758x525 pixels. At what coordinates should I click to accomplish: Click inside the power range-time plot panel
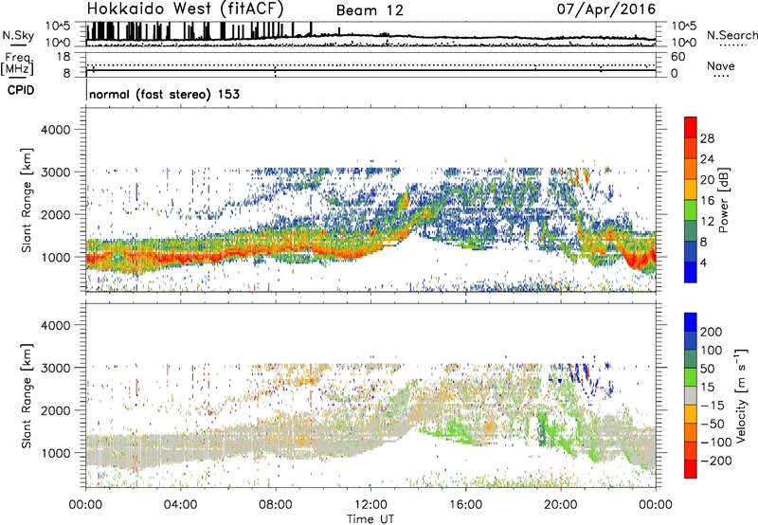[370, 200]
